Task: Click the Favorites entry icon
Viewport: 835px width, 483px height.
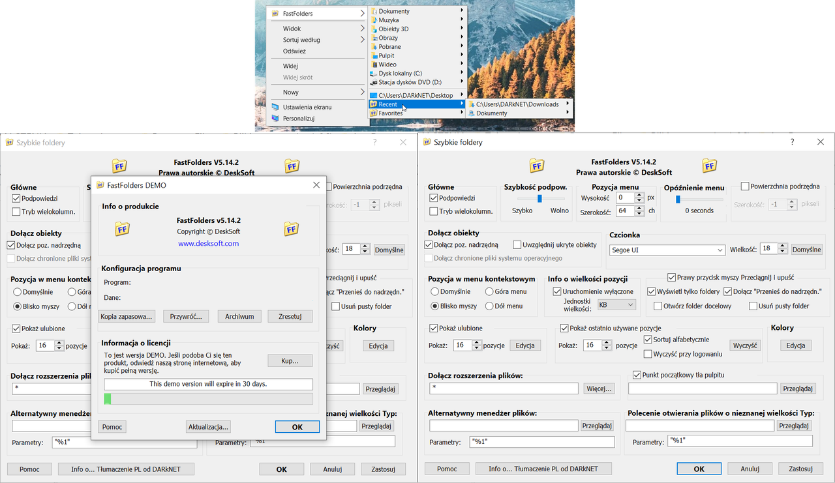Action: pos(374,113)
